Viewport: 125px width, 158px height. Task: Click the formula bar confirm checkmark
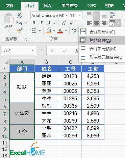point(65,51)
